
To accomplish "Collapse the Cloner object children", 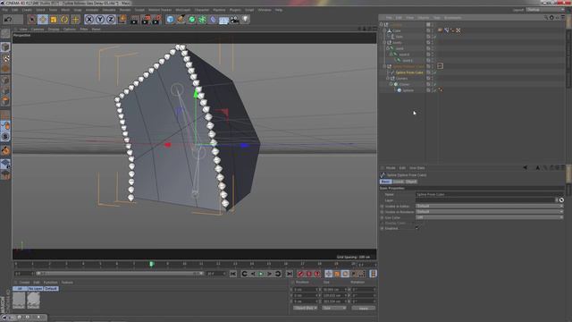I will (x=391, y=84).
